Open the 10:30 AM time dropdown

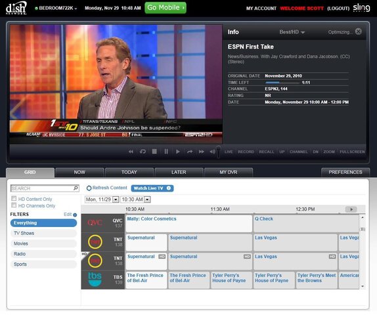coord(147,199)
